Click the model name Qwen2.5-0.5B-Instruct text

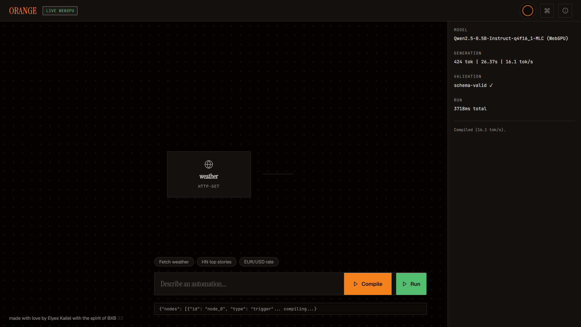click(x=511, y=38)
